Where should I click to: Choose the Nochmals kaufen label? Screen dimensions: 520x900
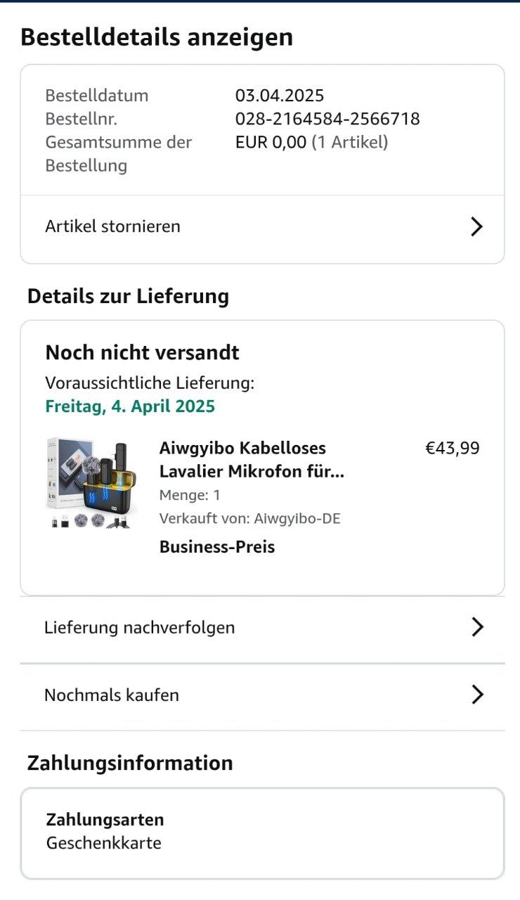[x=112, y=695]
